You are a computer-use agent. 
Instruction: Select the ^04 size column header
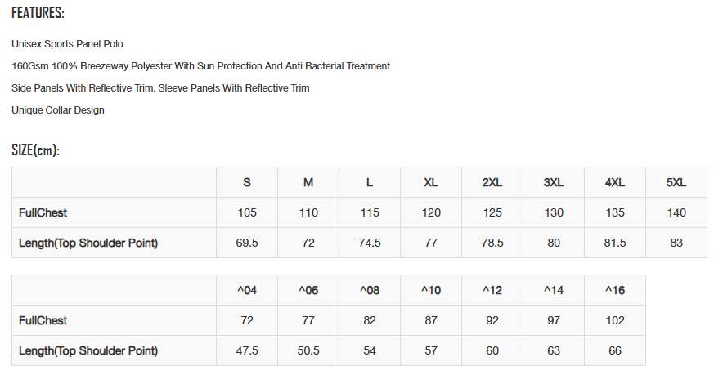247,290
